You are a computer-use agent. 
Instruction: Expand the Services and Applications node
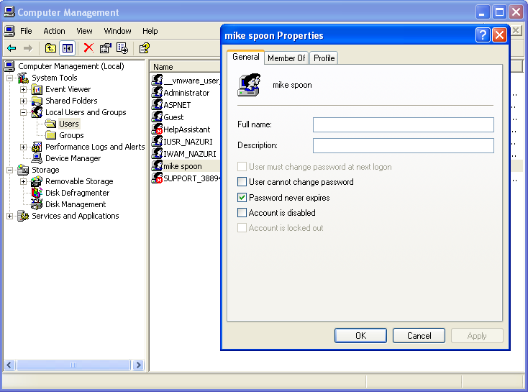click(10, 216)
